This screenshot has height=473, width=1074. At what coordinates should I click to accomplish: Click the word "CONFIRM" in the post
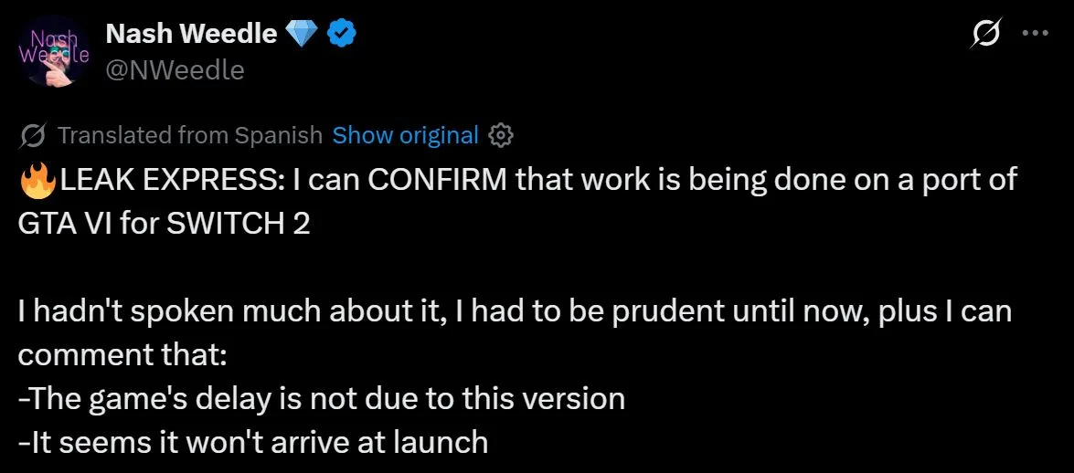pos(438,180)
